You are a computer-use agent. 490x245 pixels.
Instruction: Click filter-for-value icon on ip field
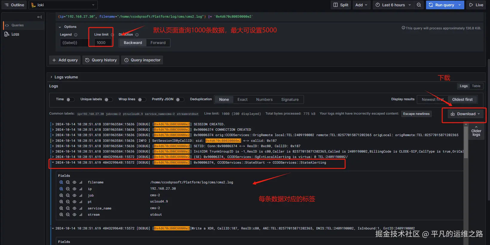click(61, 189)
